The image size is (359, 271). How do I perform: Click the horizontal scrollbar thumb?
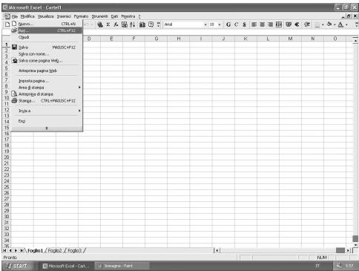click(x=340, y=250)
